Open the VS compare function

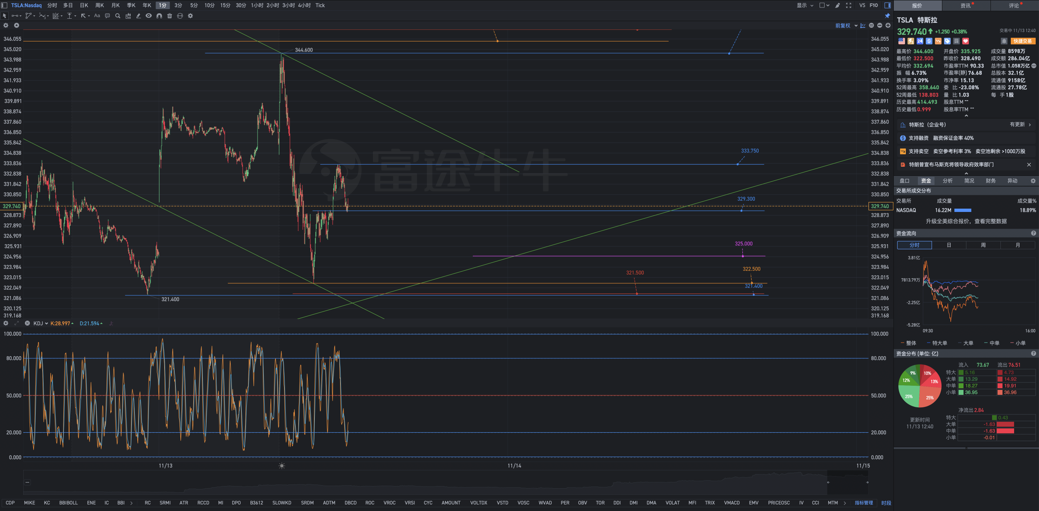tap(862, 5)
